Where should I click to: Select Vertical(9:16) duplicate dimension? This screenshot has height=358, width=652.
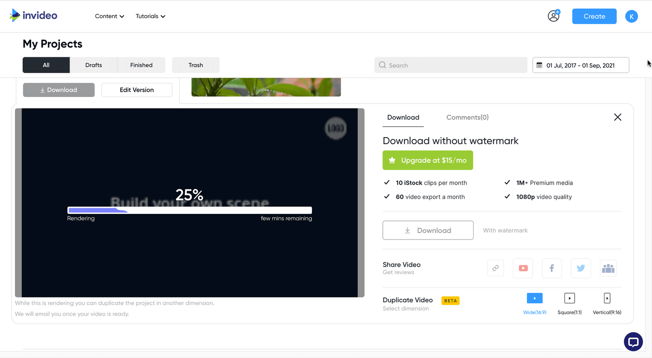point(607,298)
